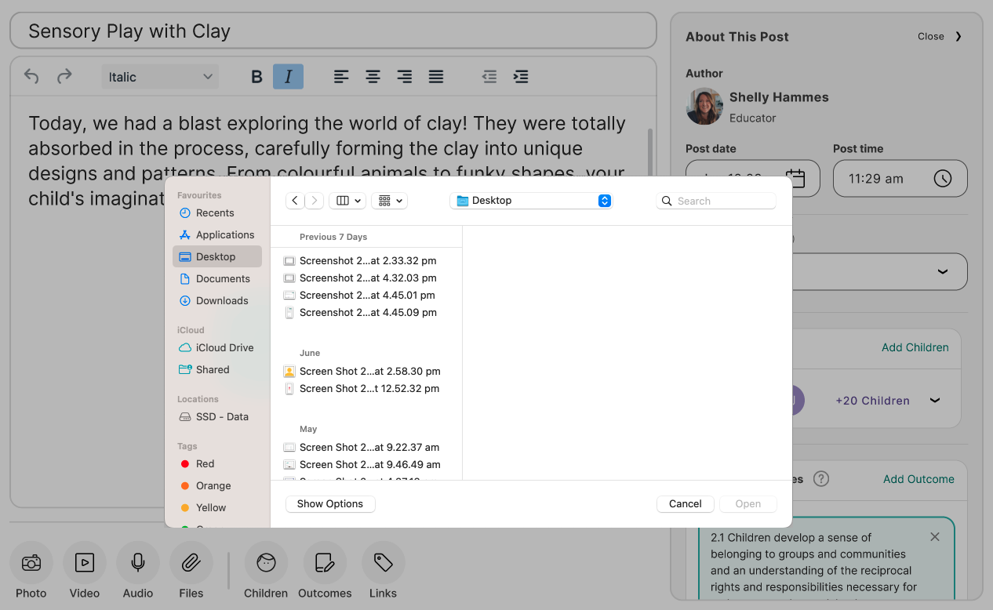Attach files to the post
This screenshot has height=610, width=993.
tap(191, 570)
